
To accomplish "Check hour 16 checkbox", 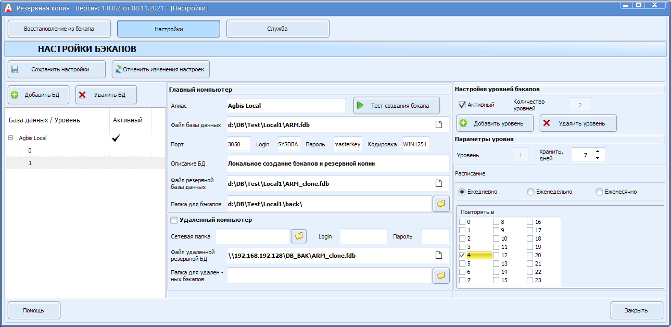I will pyautogui.click(x=530, y=222).
